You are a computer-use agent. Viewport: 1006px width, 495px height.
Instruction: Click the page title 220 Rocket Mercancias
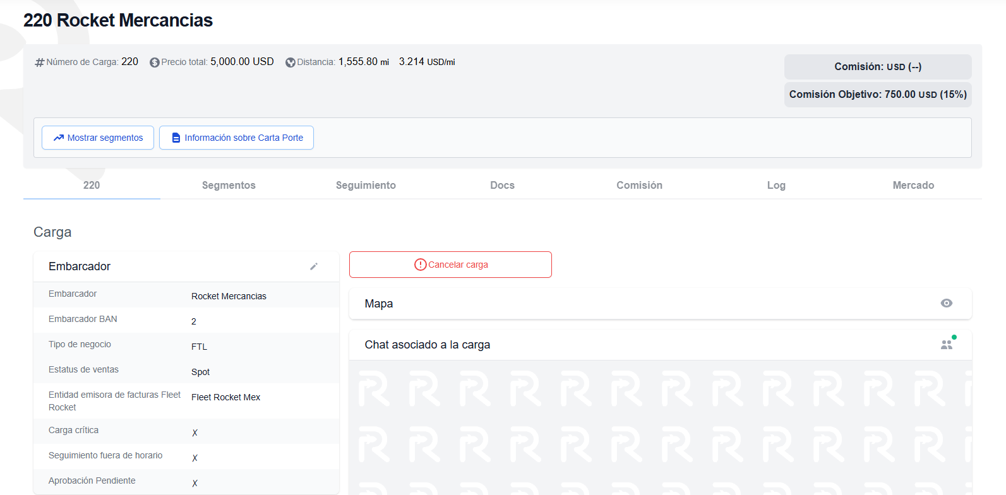pos(118,20)
